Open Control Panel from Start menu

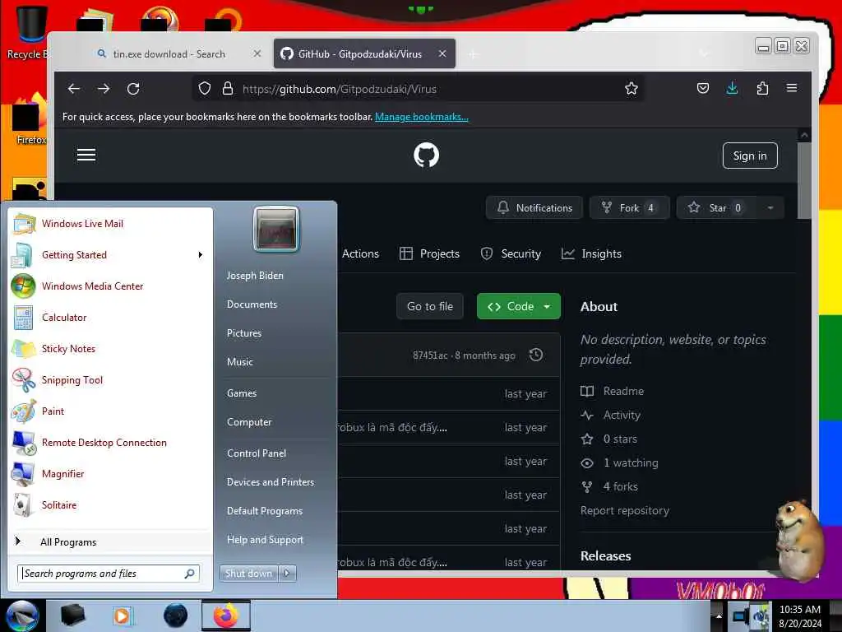coord(257,453)
